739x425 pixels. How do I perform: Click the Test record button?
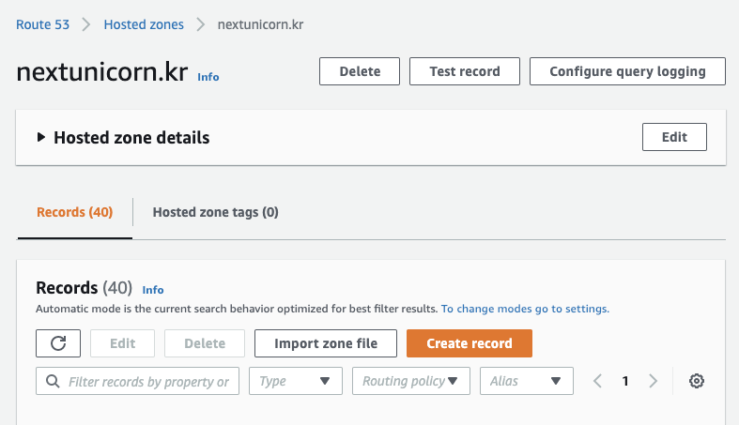tap(465, 71)
